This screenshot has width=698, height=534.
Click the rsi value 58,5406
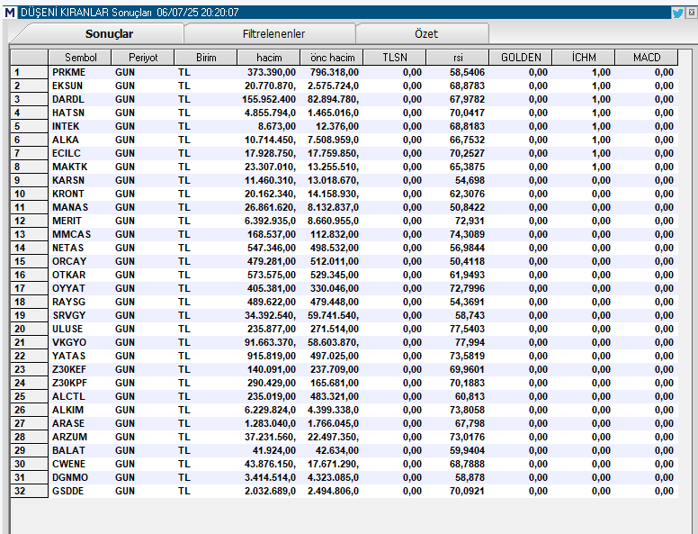467,72
